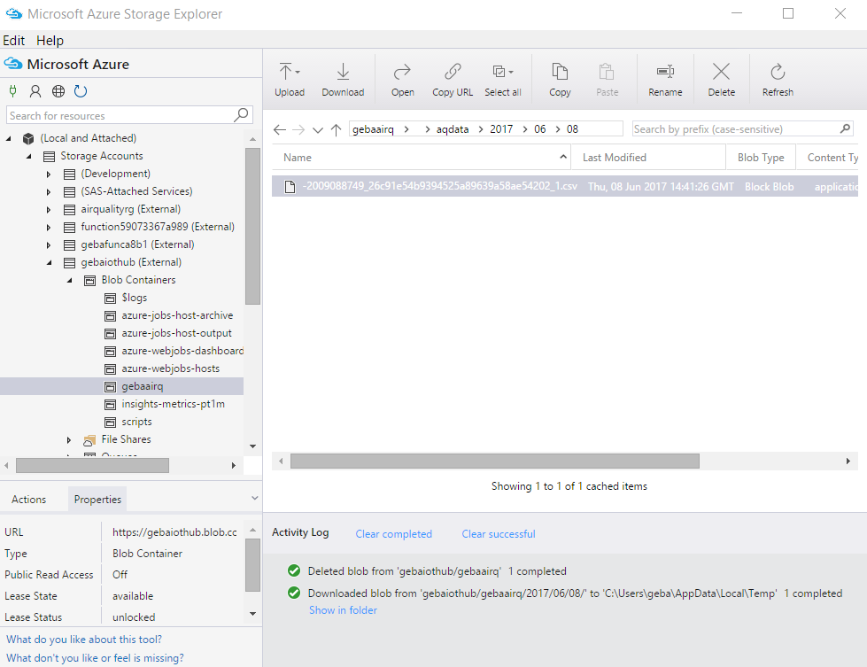Switch to the Actions tab
Image resolution: width=867 pixels, height=667 pixels.
(28, 500)
